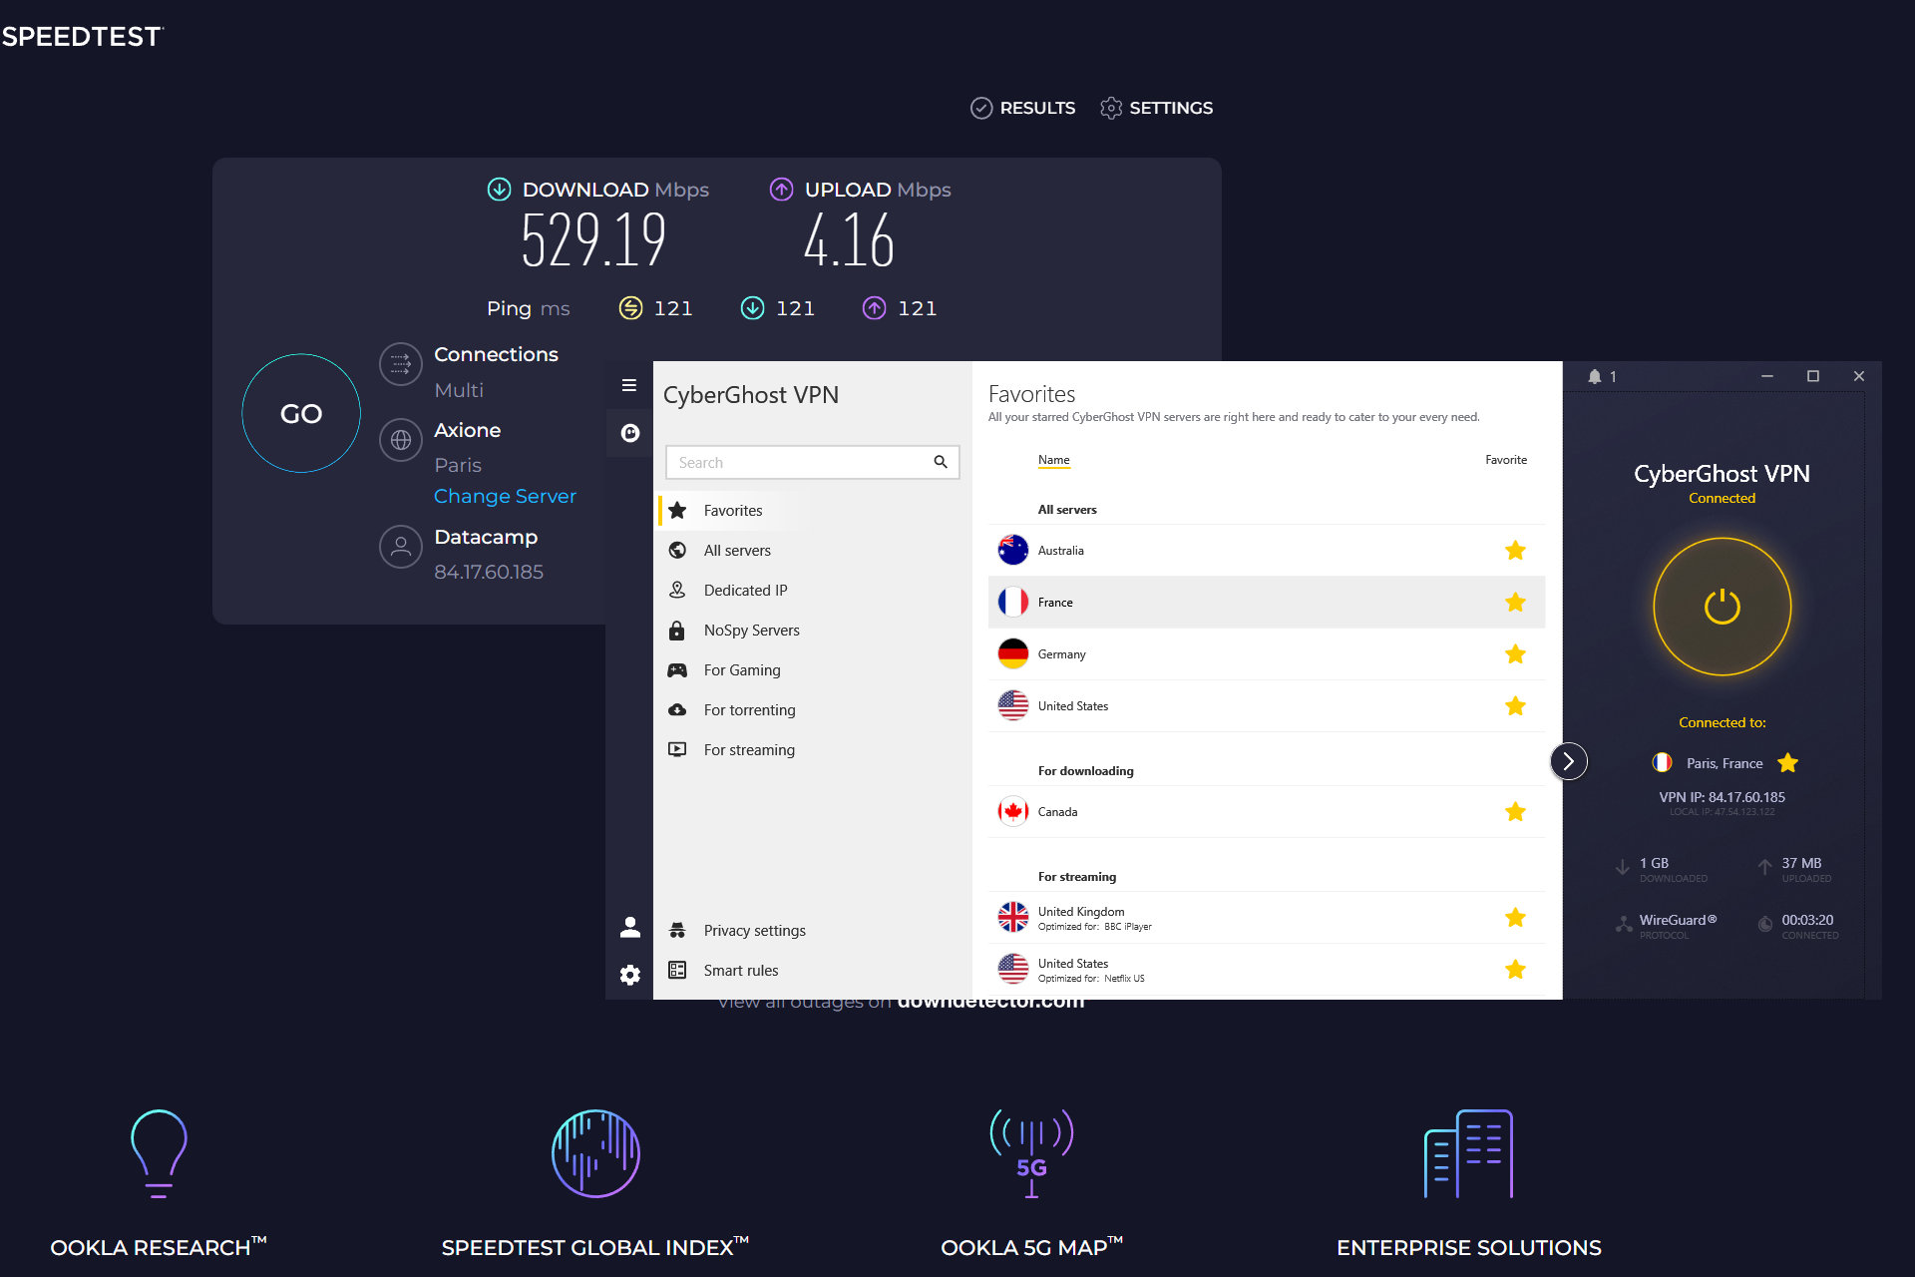The width and height of the screenshot is (1915, 1277).
Task: Click the next arrow chevron in CyberGhost panel
Action: (x=1567, y=758)
